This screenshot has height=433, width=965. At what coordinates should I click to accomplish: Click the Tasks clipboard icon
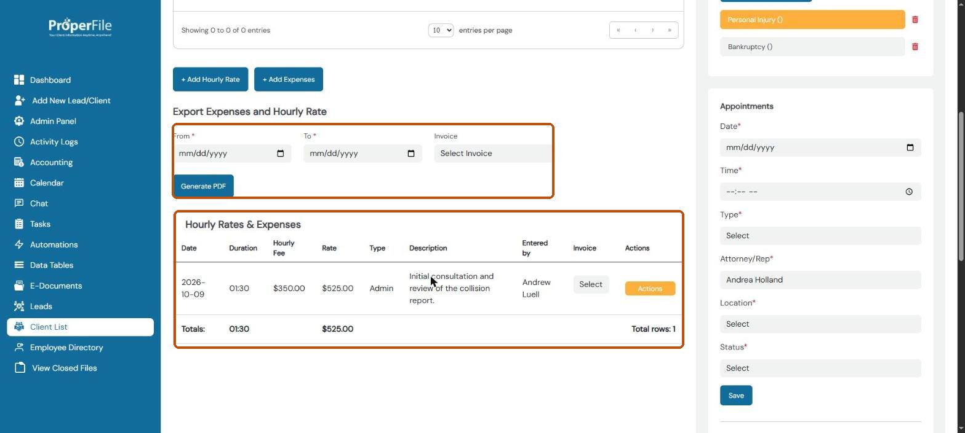tap(19, 224)
